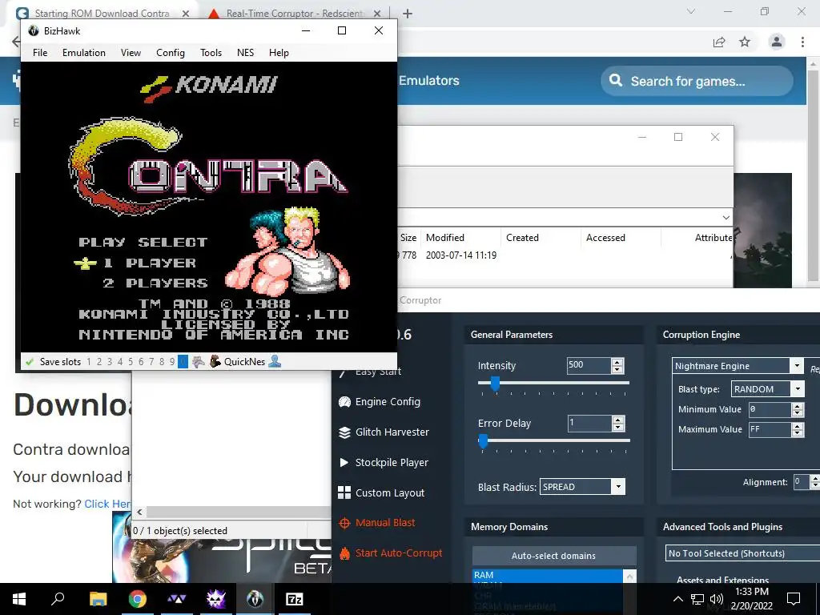
Task: Click the blue user icon after QuickNes
Action: [275, 361]
